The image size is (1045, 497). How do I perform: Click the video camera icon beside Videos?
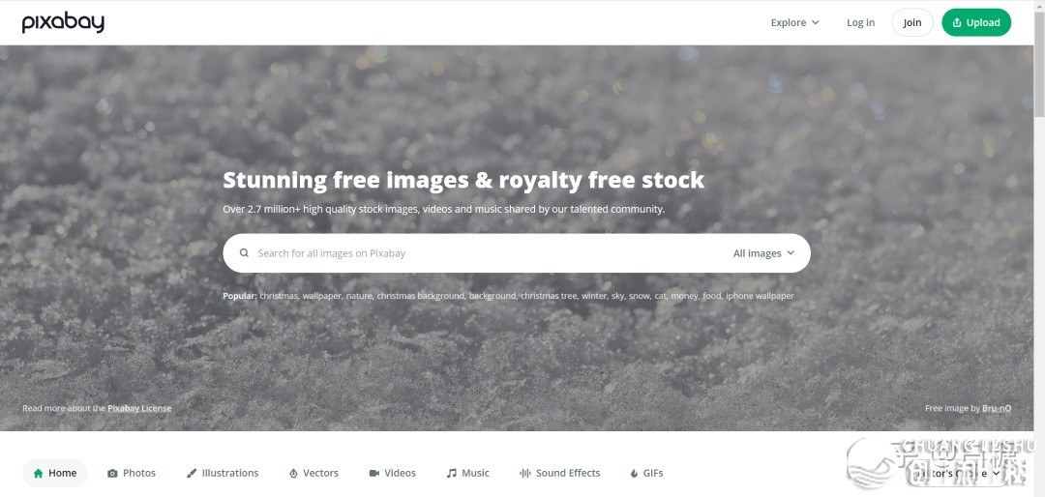point(373,473)
